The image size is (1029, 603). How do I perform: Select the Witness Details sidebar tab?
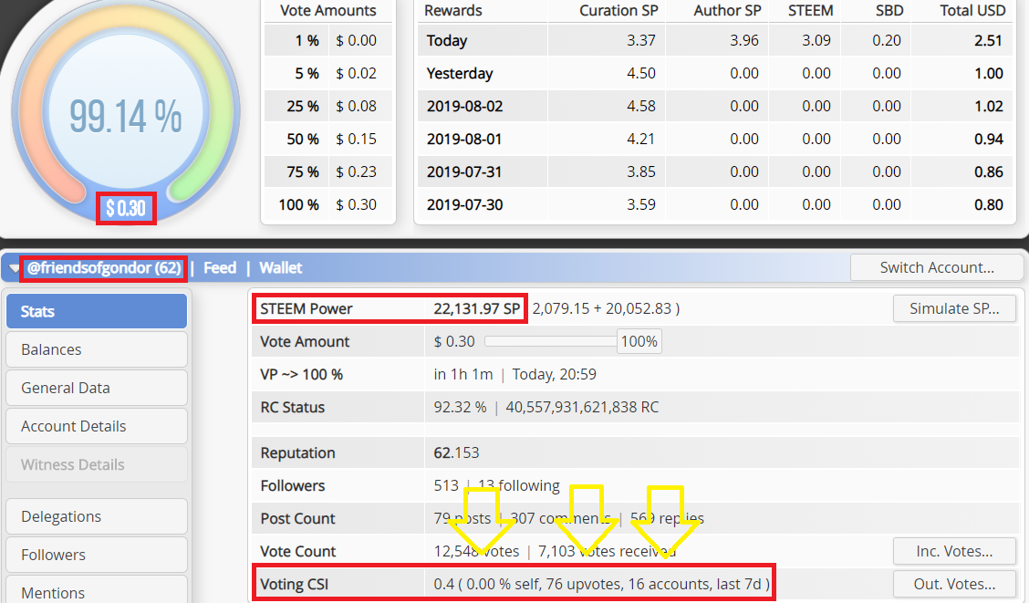97,464
